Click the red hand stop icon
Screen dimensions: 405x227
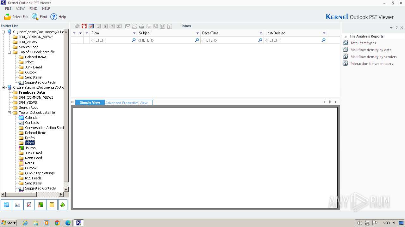coord(84,26)
